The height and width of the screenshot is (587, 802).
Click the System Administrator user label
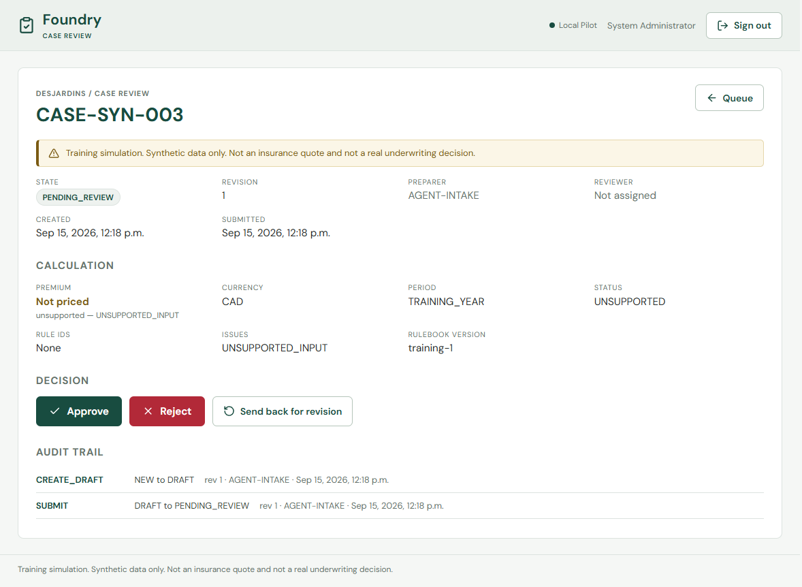point(651,26)
